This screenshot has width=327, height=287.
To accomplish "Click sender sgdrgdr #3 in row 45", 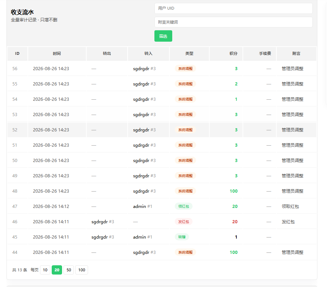I will click(x=103, y=237).
